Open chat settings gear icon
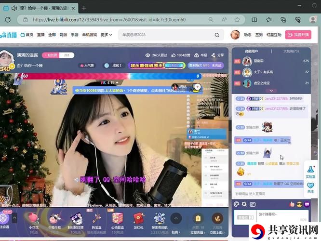Screen dimensions: 321x241 244,204
